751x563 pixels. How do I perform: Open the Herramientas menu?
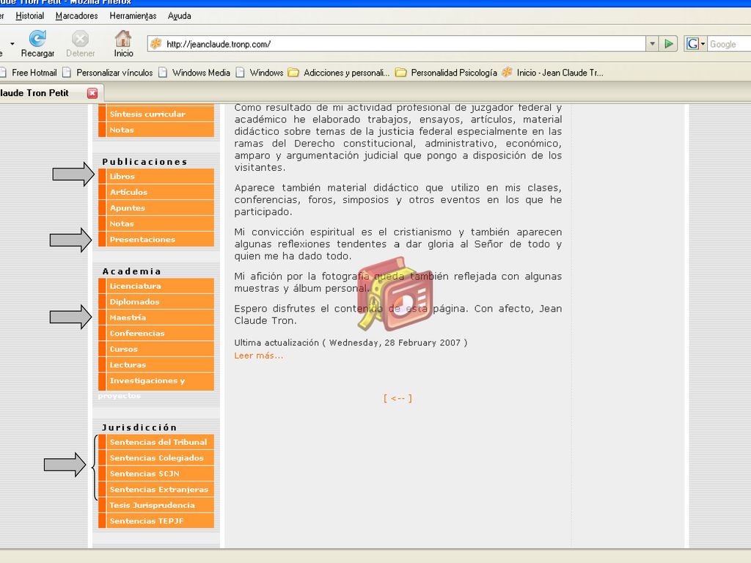133,16
